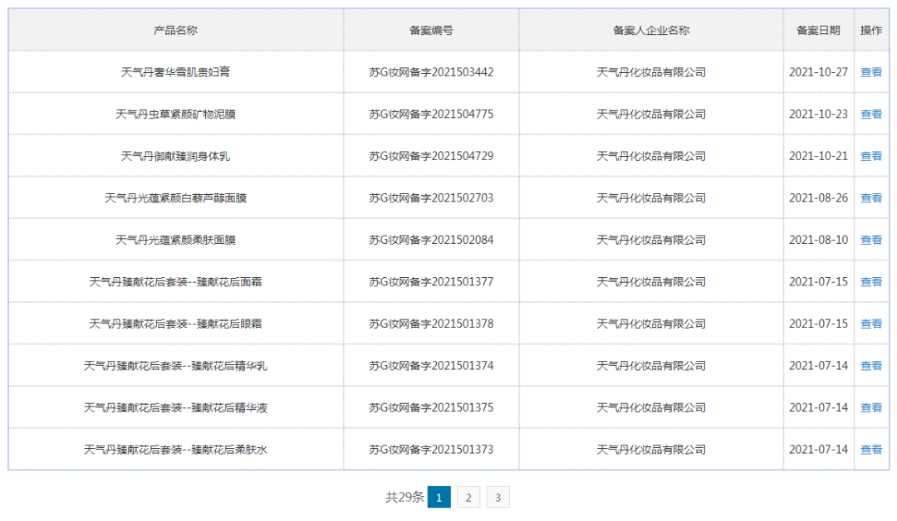Viewport: 897px width, 521px height.
Task: Click record number 苏G妆网备字2021501377
Action: coord(431,281)
